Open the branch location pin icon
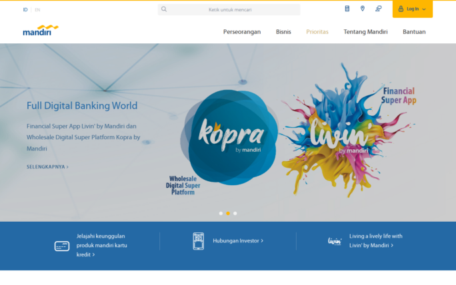 (363, 9)
